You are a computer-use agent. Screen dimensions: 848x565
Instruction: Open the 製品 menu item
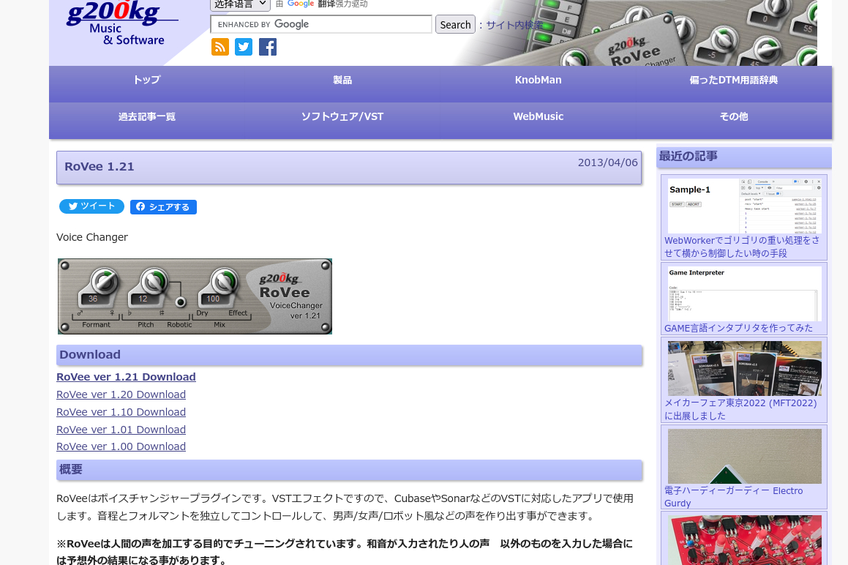(342, 80)
